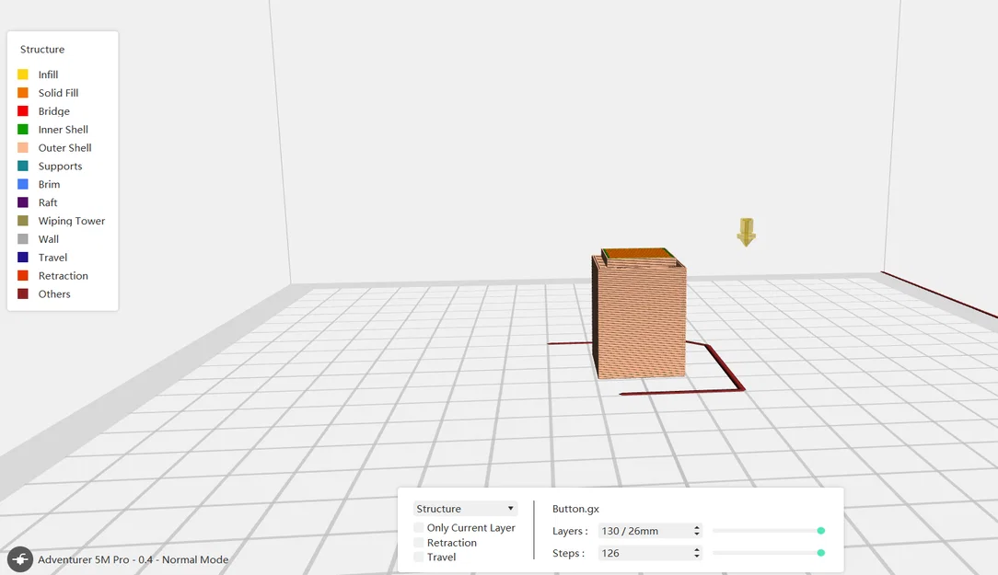Click the Button.gx file name
This screenshot has width=998, height=575.
tap(576, 509)
